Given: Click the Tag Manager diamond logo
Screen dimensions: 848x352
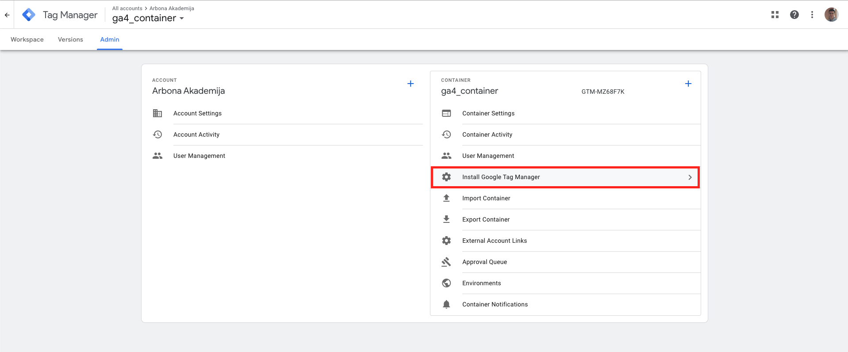Looking at the screenshot, I should coord(29,15).
